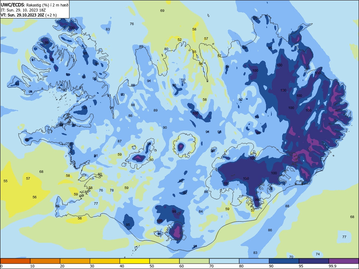Select the '87' humidity value in west-central area
359x269 pixels.
[120, 141]
